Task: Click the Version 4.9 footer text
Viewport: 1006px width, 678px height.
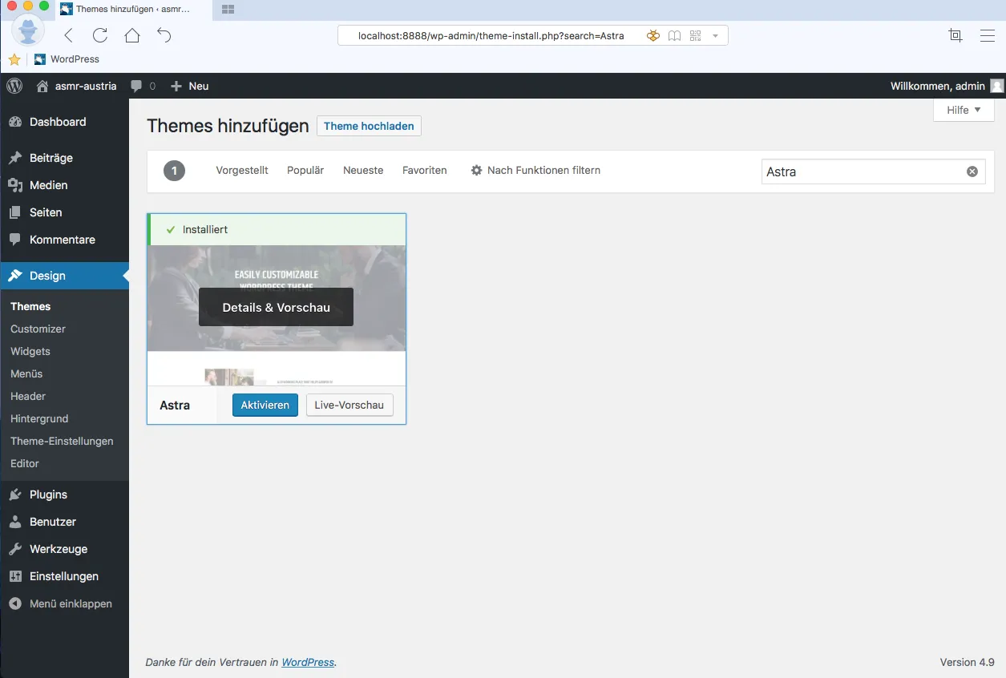Action: (968, 663)
